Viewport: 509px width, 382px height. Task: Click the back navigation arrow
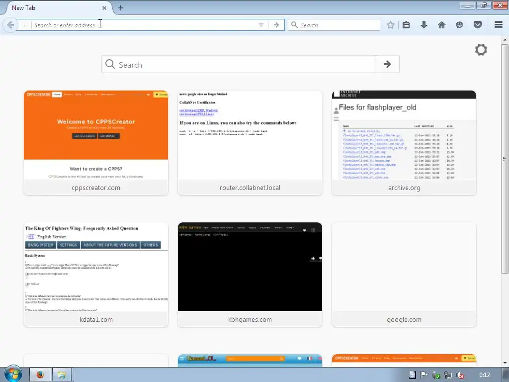click(x=10, y=25)
